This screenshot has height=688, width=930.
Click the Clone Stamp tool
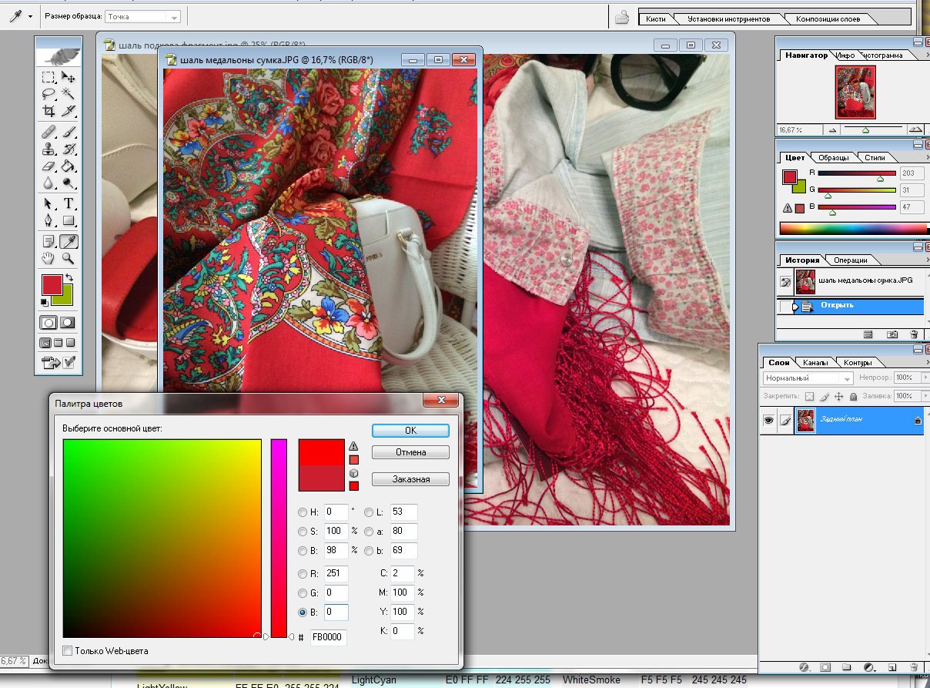click(x=49, y=149)
